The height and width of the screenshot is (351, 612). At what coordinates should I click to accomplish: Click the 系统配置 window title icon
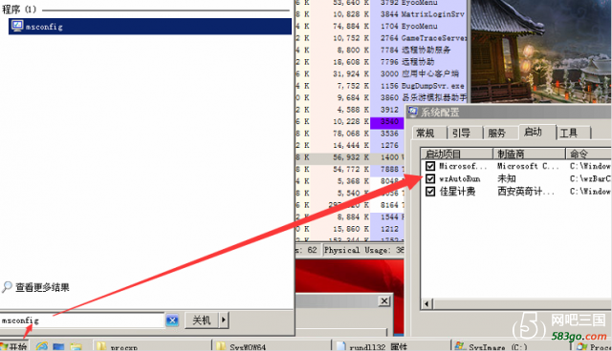point(412,112)
